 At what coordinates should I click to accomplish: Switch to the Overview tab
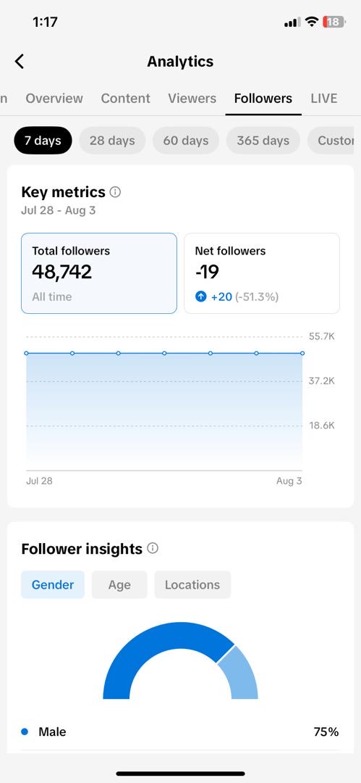tap(54, 99)
